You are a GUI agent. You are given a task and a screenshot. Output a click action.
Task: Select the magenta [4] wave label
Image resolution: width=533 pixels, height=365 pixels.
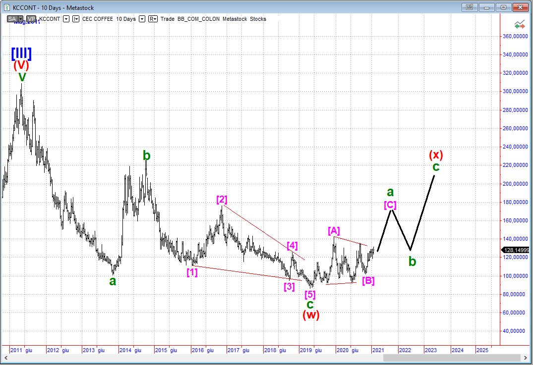pos(293,245)
